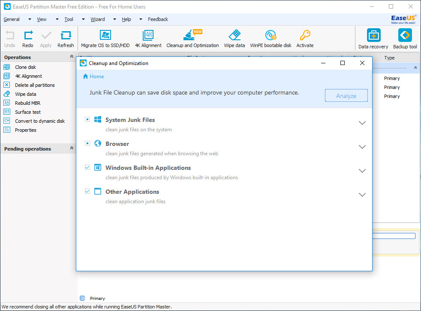Toggle Browser junk checkbox
The width and height of the screenshot is (421, 311).
87,143
